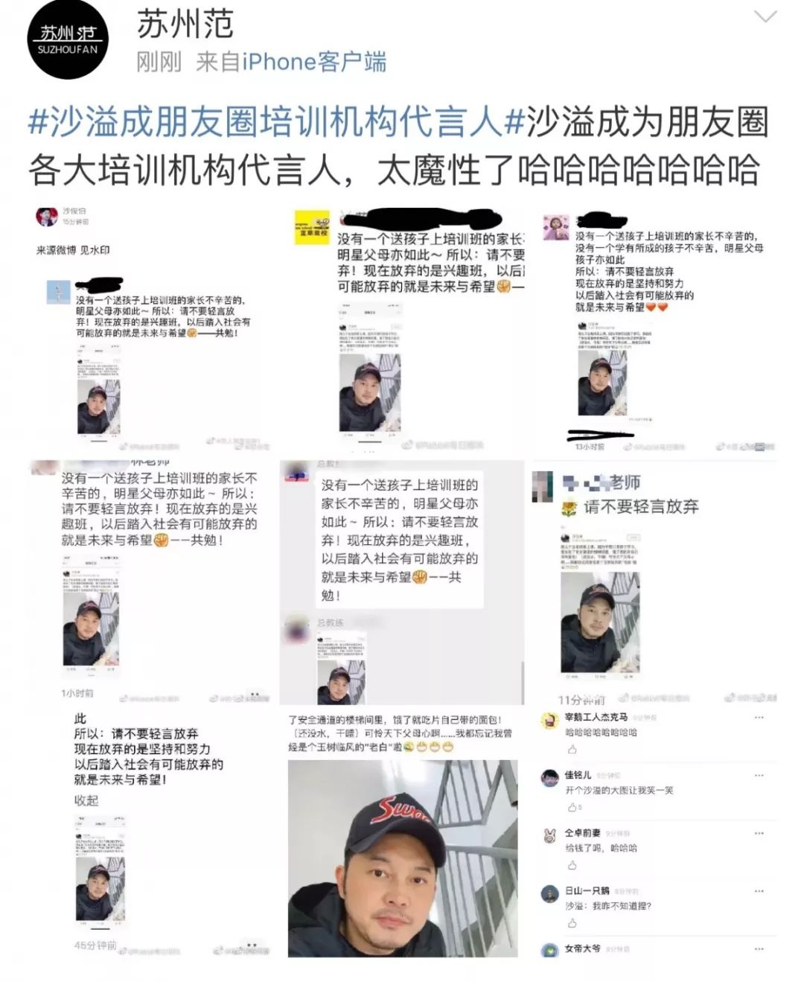Image resolution: width=804 pixels, height=982 pixels.
Task: Like 日山一只鹅's comment thumbs-up icon
Action: 572,923
